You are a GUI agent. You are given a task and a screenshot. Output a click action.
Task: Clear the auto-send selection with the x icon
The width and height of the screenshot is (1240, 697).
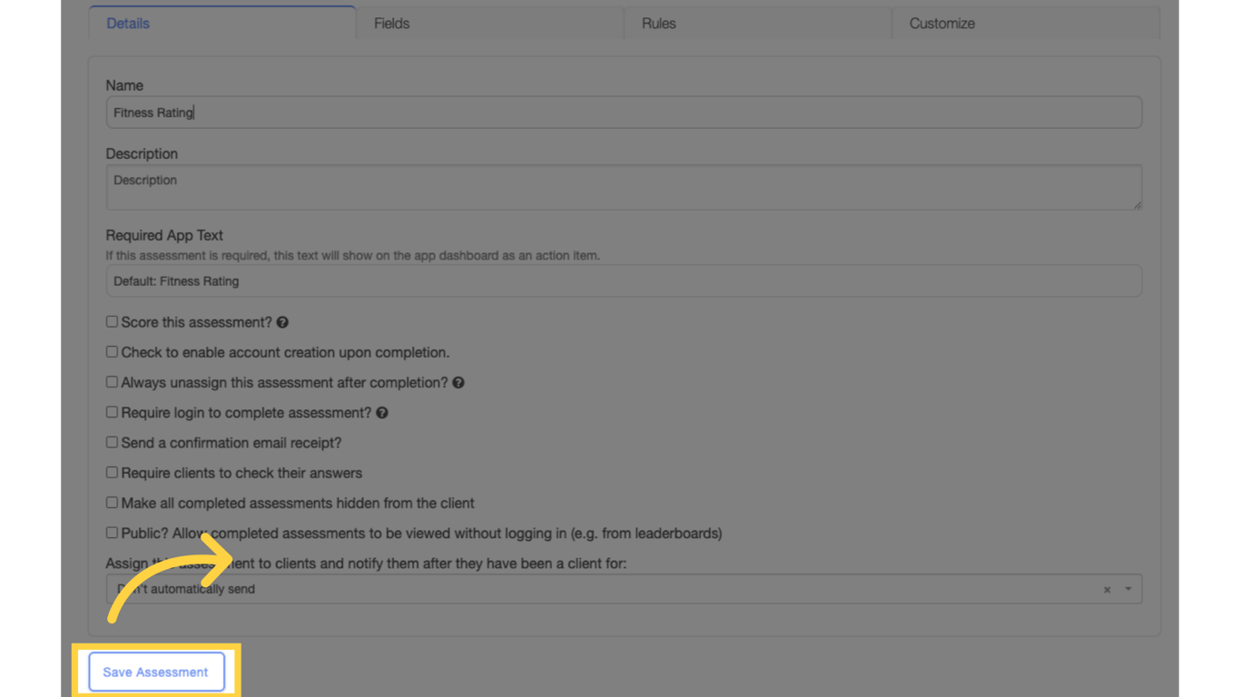[x=1107, y=590]
